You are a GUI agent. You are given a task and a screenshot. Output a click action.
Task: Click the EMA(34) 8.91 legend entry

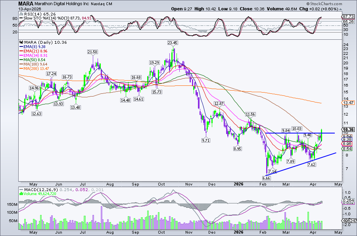coord(35,55)
